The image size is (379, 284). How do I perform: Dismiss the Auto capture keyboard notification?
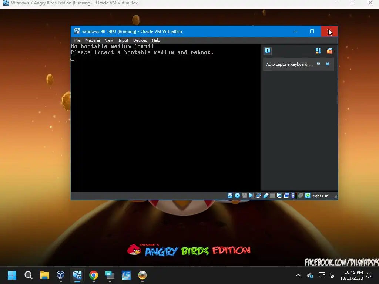[328, 64]
